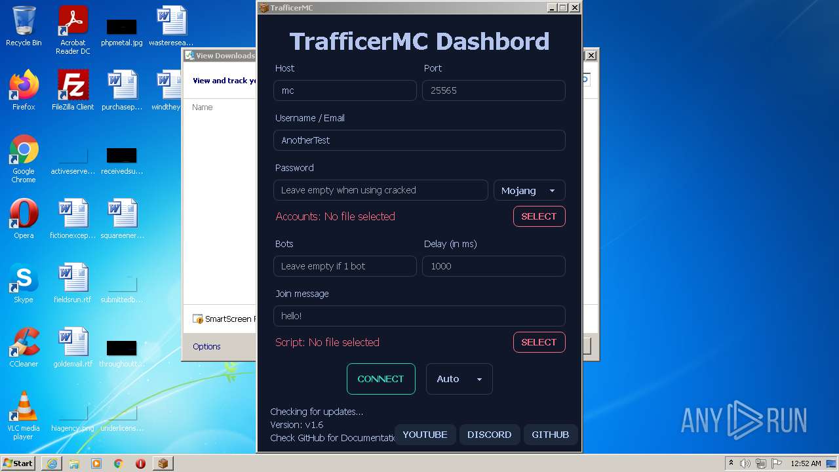This screenshot has width=839, height=472.
Task: Edit the Username / Email field
Action: click(419, 140)
